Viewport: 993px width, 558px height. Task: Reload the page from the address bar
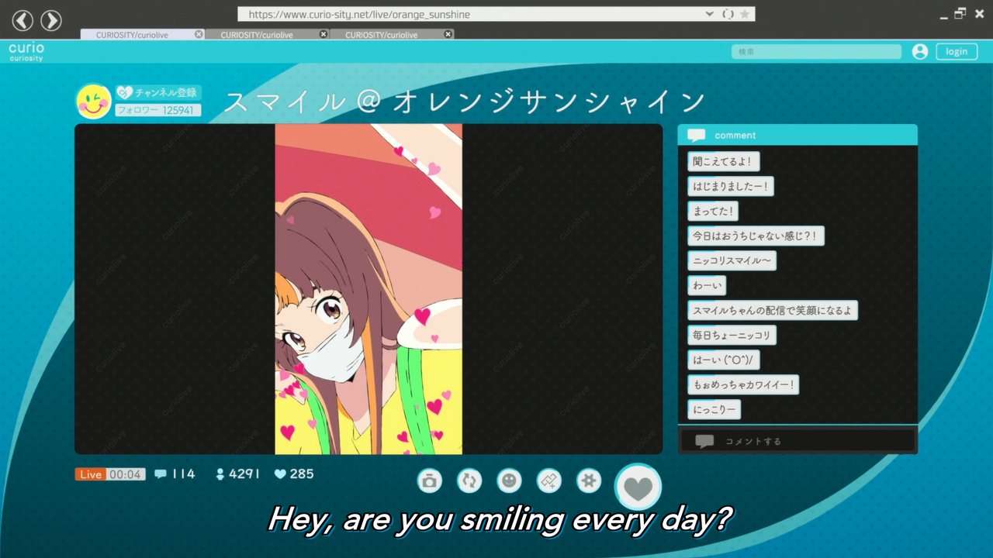(x=728, y=14)
